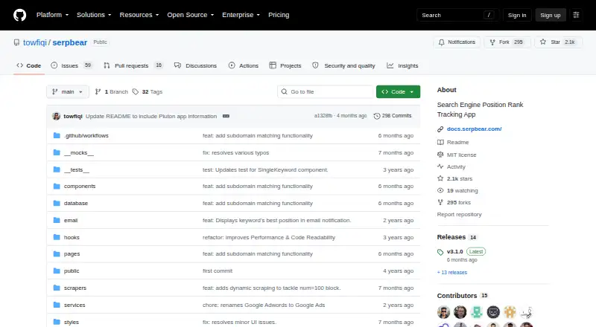The image size is (596, 327).
Task: Open the hooks folder
Action: click(x=72, y=238)
